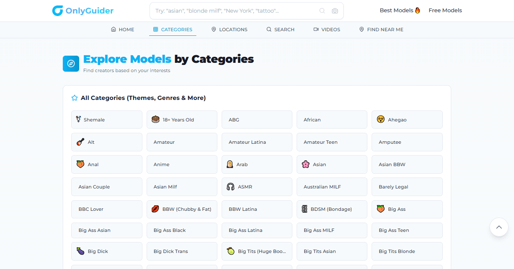Viewport: 514px width, 269px height.
Task: Select the Amateur category button
Action: point(182,142)
